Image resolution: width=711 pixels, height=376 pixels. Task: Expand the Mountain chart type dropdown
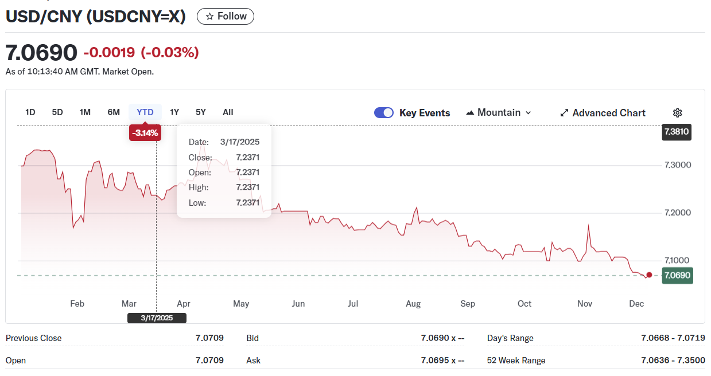[528, 113]
